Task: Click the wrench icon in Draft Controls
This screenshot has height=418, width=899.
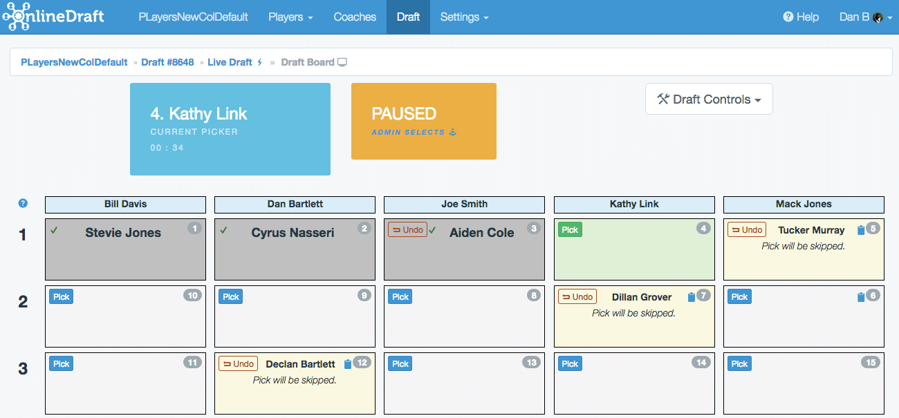Action: pos(662,99)
